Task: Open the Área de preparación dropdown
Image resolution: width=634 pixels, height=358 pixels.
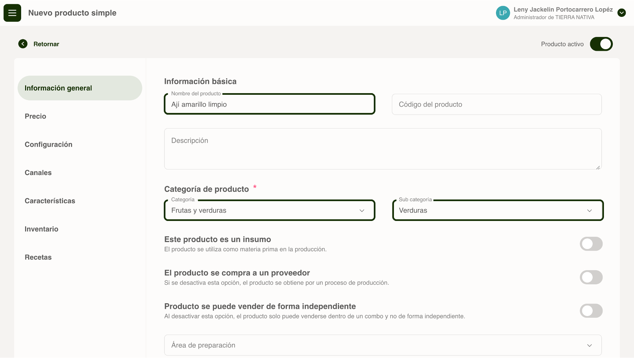Action: (376, 345)
